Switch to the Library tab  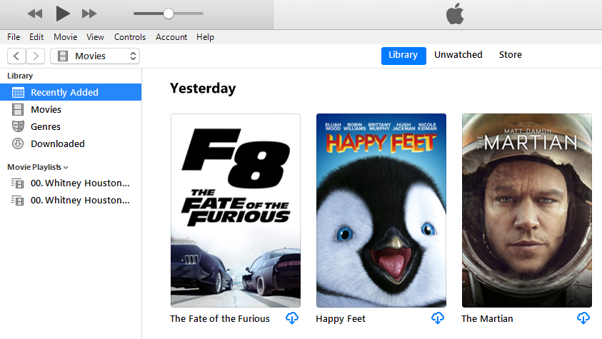click(403, 56)
